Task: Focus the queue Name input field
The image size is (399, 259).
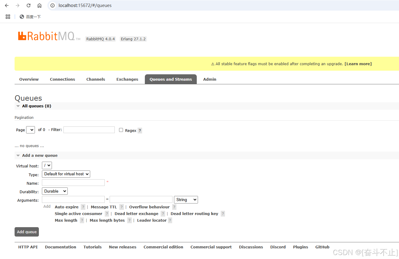Action: pyautogui.click(x=73, y=183)
